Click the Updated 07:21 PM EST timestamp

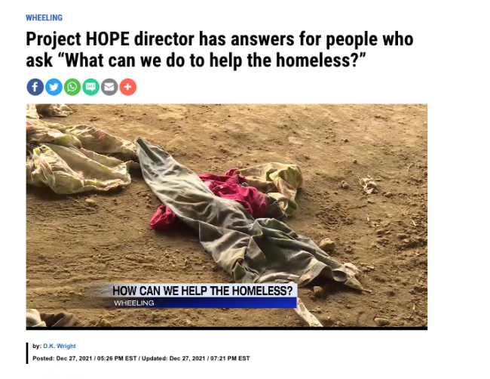click(196, 359)
